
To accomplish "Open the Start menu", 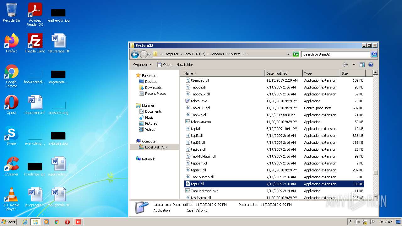I will (x=8, y=222).
